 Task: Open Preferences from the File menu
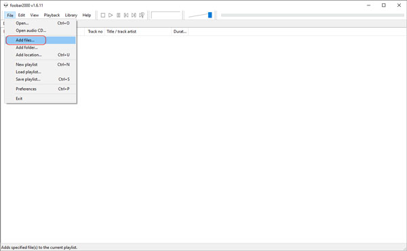[41, 89]
